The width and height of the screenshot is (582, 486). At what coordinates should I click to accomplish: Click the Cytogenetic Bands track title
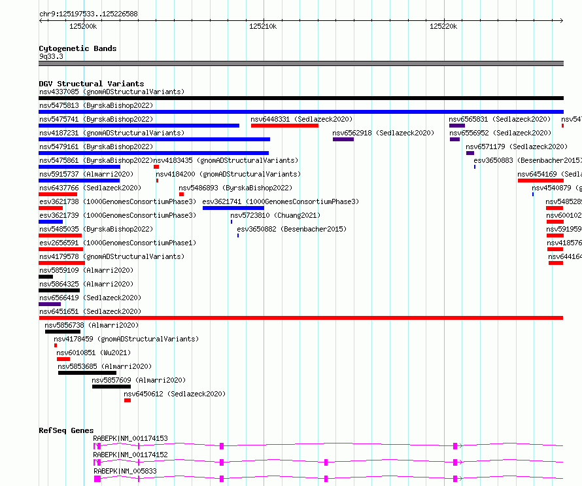(78, 48)
